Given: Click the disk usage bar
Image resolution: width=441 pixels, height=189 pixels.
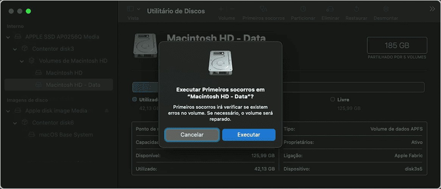Looking at the screenshot, I should click(278, 87).
